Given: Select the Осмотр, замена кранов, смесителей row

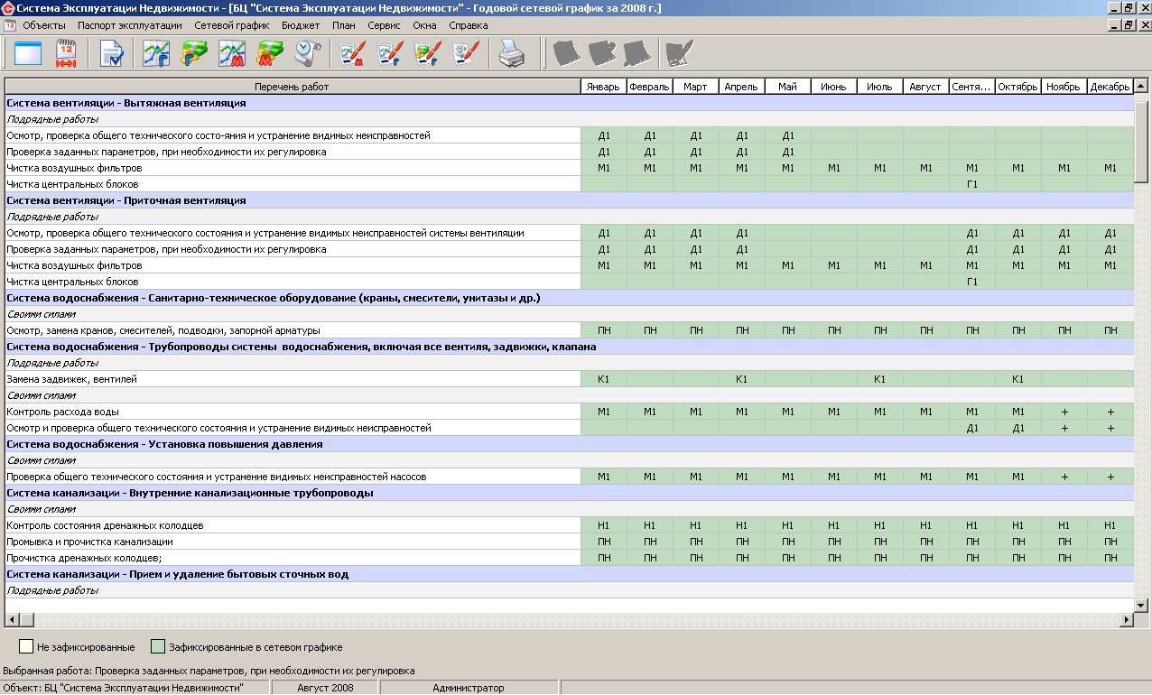Looking at the screenshot, I should point(293,330).
